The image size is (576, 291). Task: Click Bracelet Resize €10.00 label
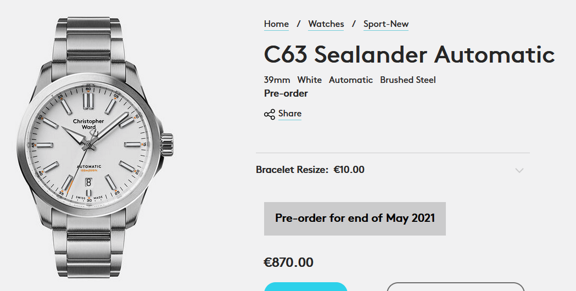(x=310, y=170)
